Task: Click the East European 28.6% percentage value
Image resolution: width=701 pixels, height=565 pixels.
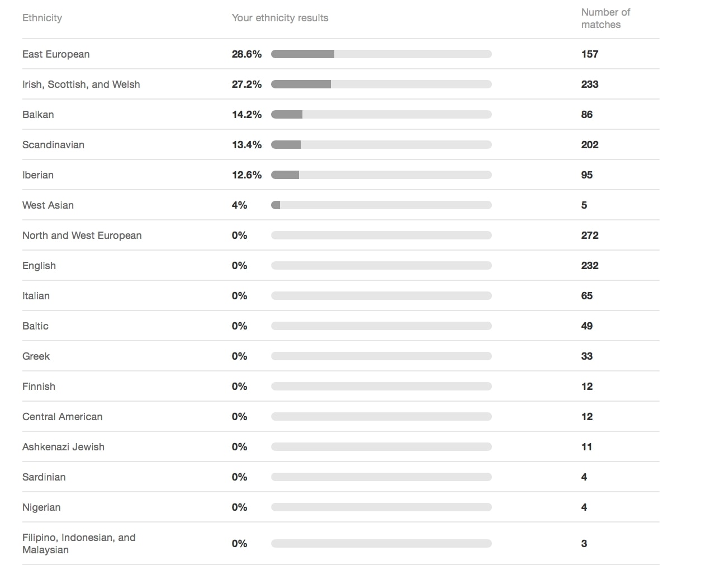Action: tap(247, 54)
